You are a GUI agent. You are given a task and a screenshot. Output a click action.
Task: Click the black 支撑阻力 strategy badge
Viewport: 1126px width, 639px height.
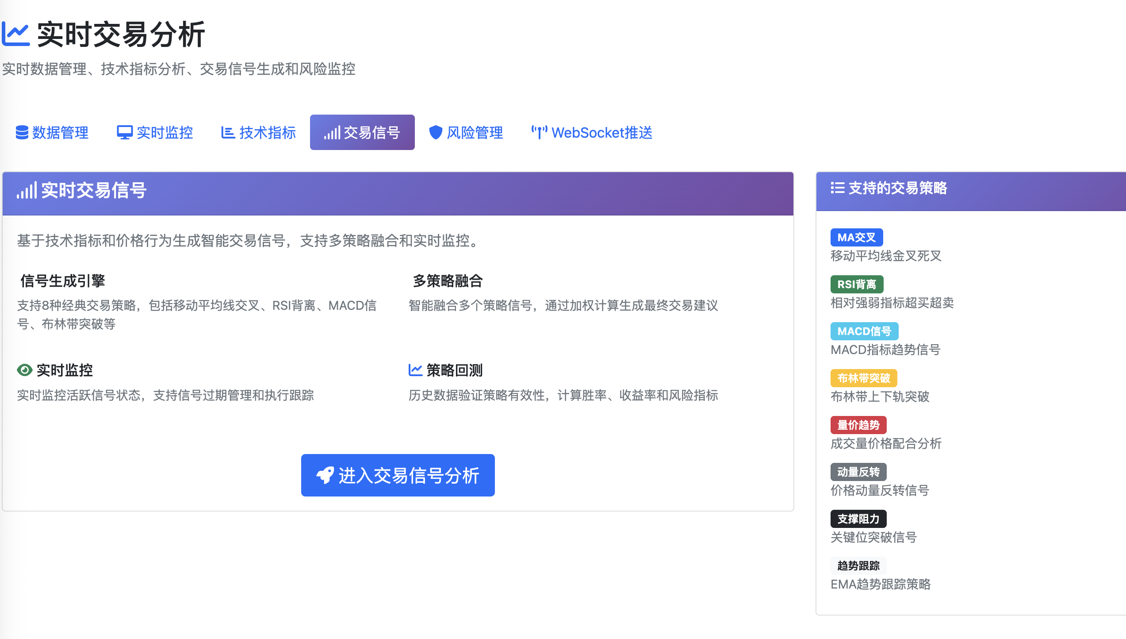click(858, 519)
